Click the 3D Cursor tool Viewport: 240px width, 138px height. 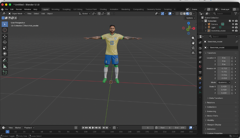(x=5, y=30)
